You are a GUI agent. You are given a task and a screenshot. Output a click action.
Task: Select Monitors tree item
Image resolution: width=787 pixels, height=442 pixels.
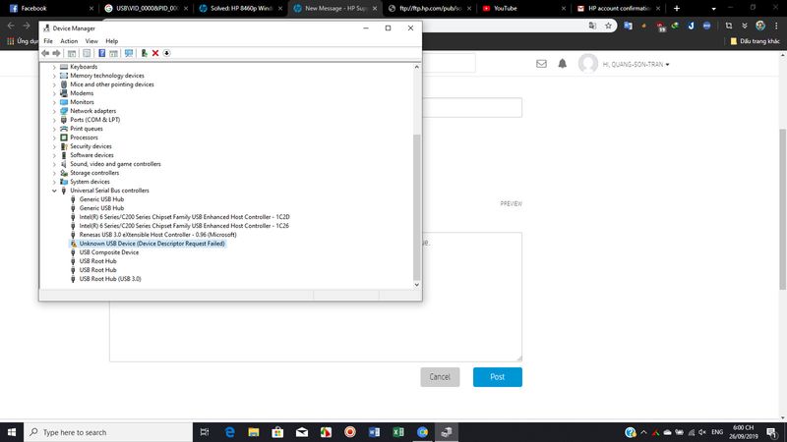pos(82,102)
